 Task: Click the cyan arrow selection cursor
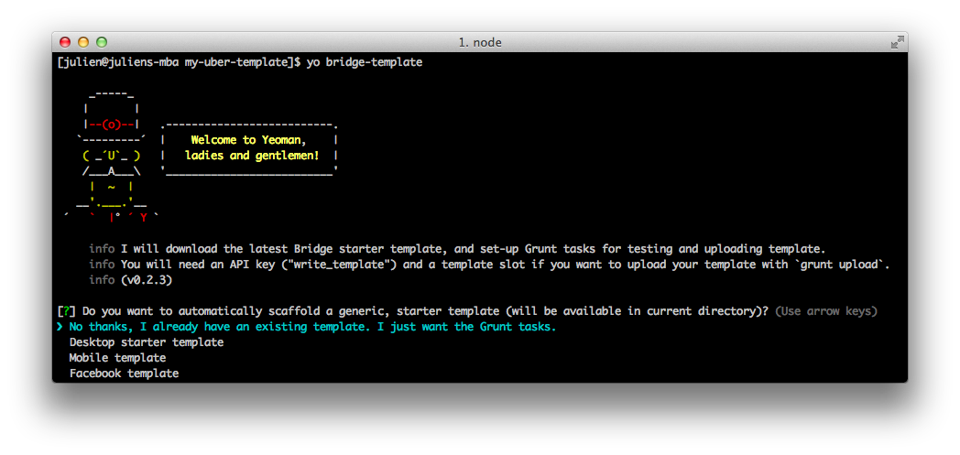click(60, 327)
